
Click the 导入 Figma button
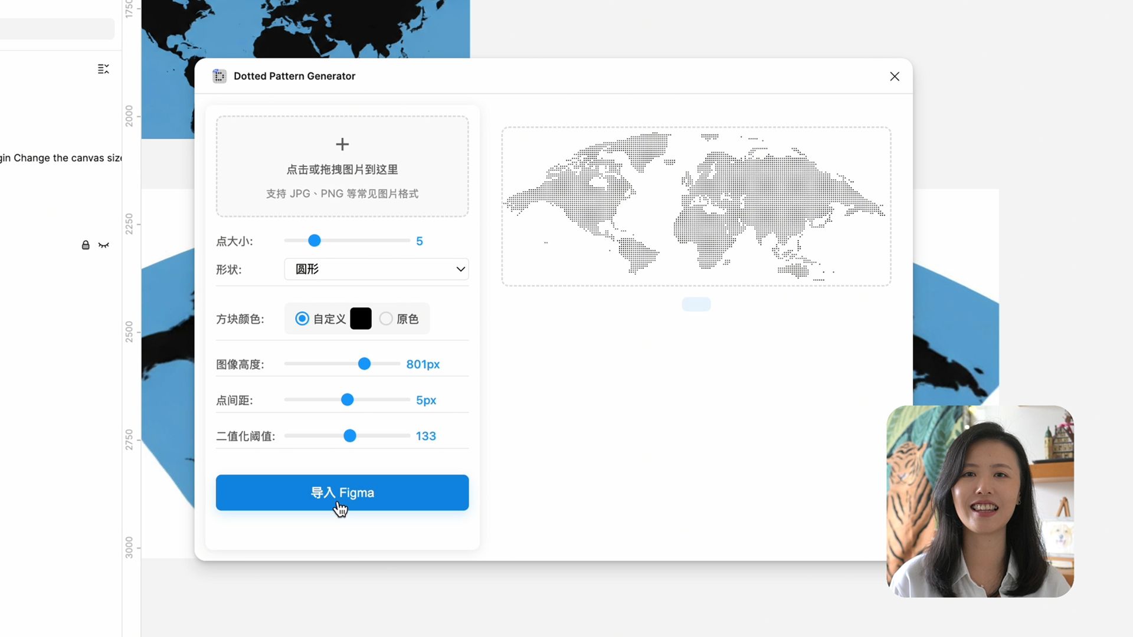(x=342, y=492)
